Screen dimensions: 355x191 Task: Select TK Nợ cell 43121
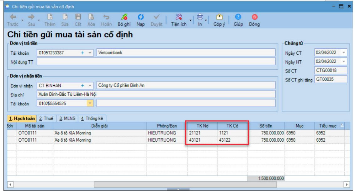202,140
